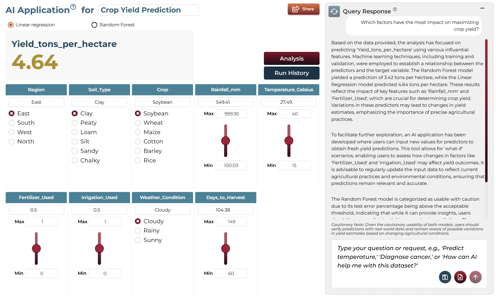Click the Temperature_Celsius slider handle
This screenshot has height=296, width=496.
[289, 141]
